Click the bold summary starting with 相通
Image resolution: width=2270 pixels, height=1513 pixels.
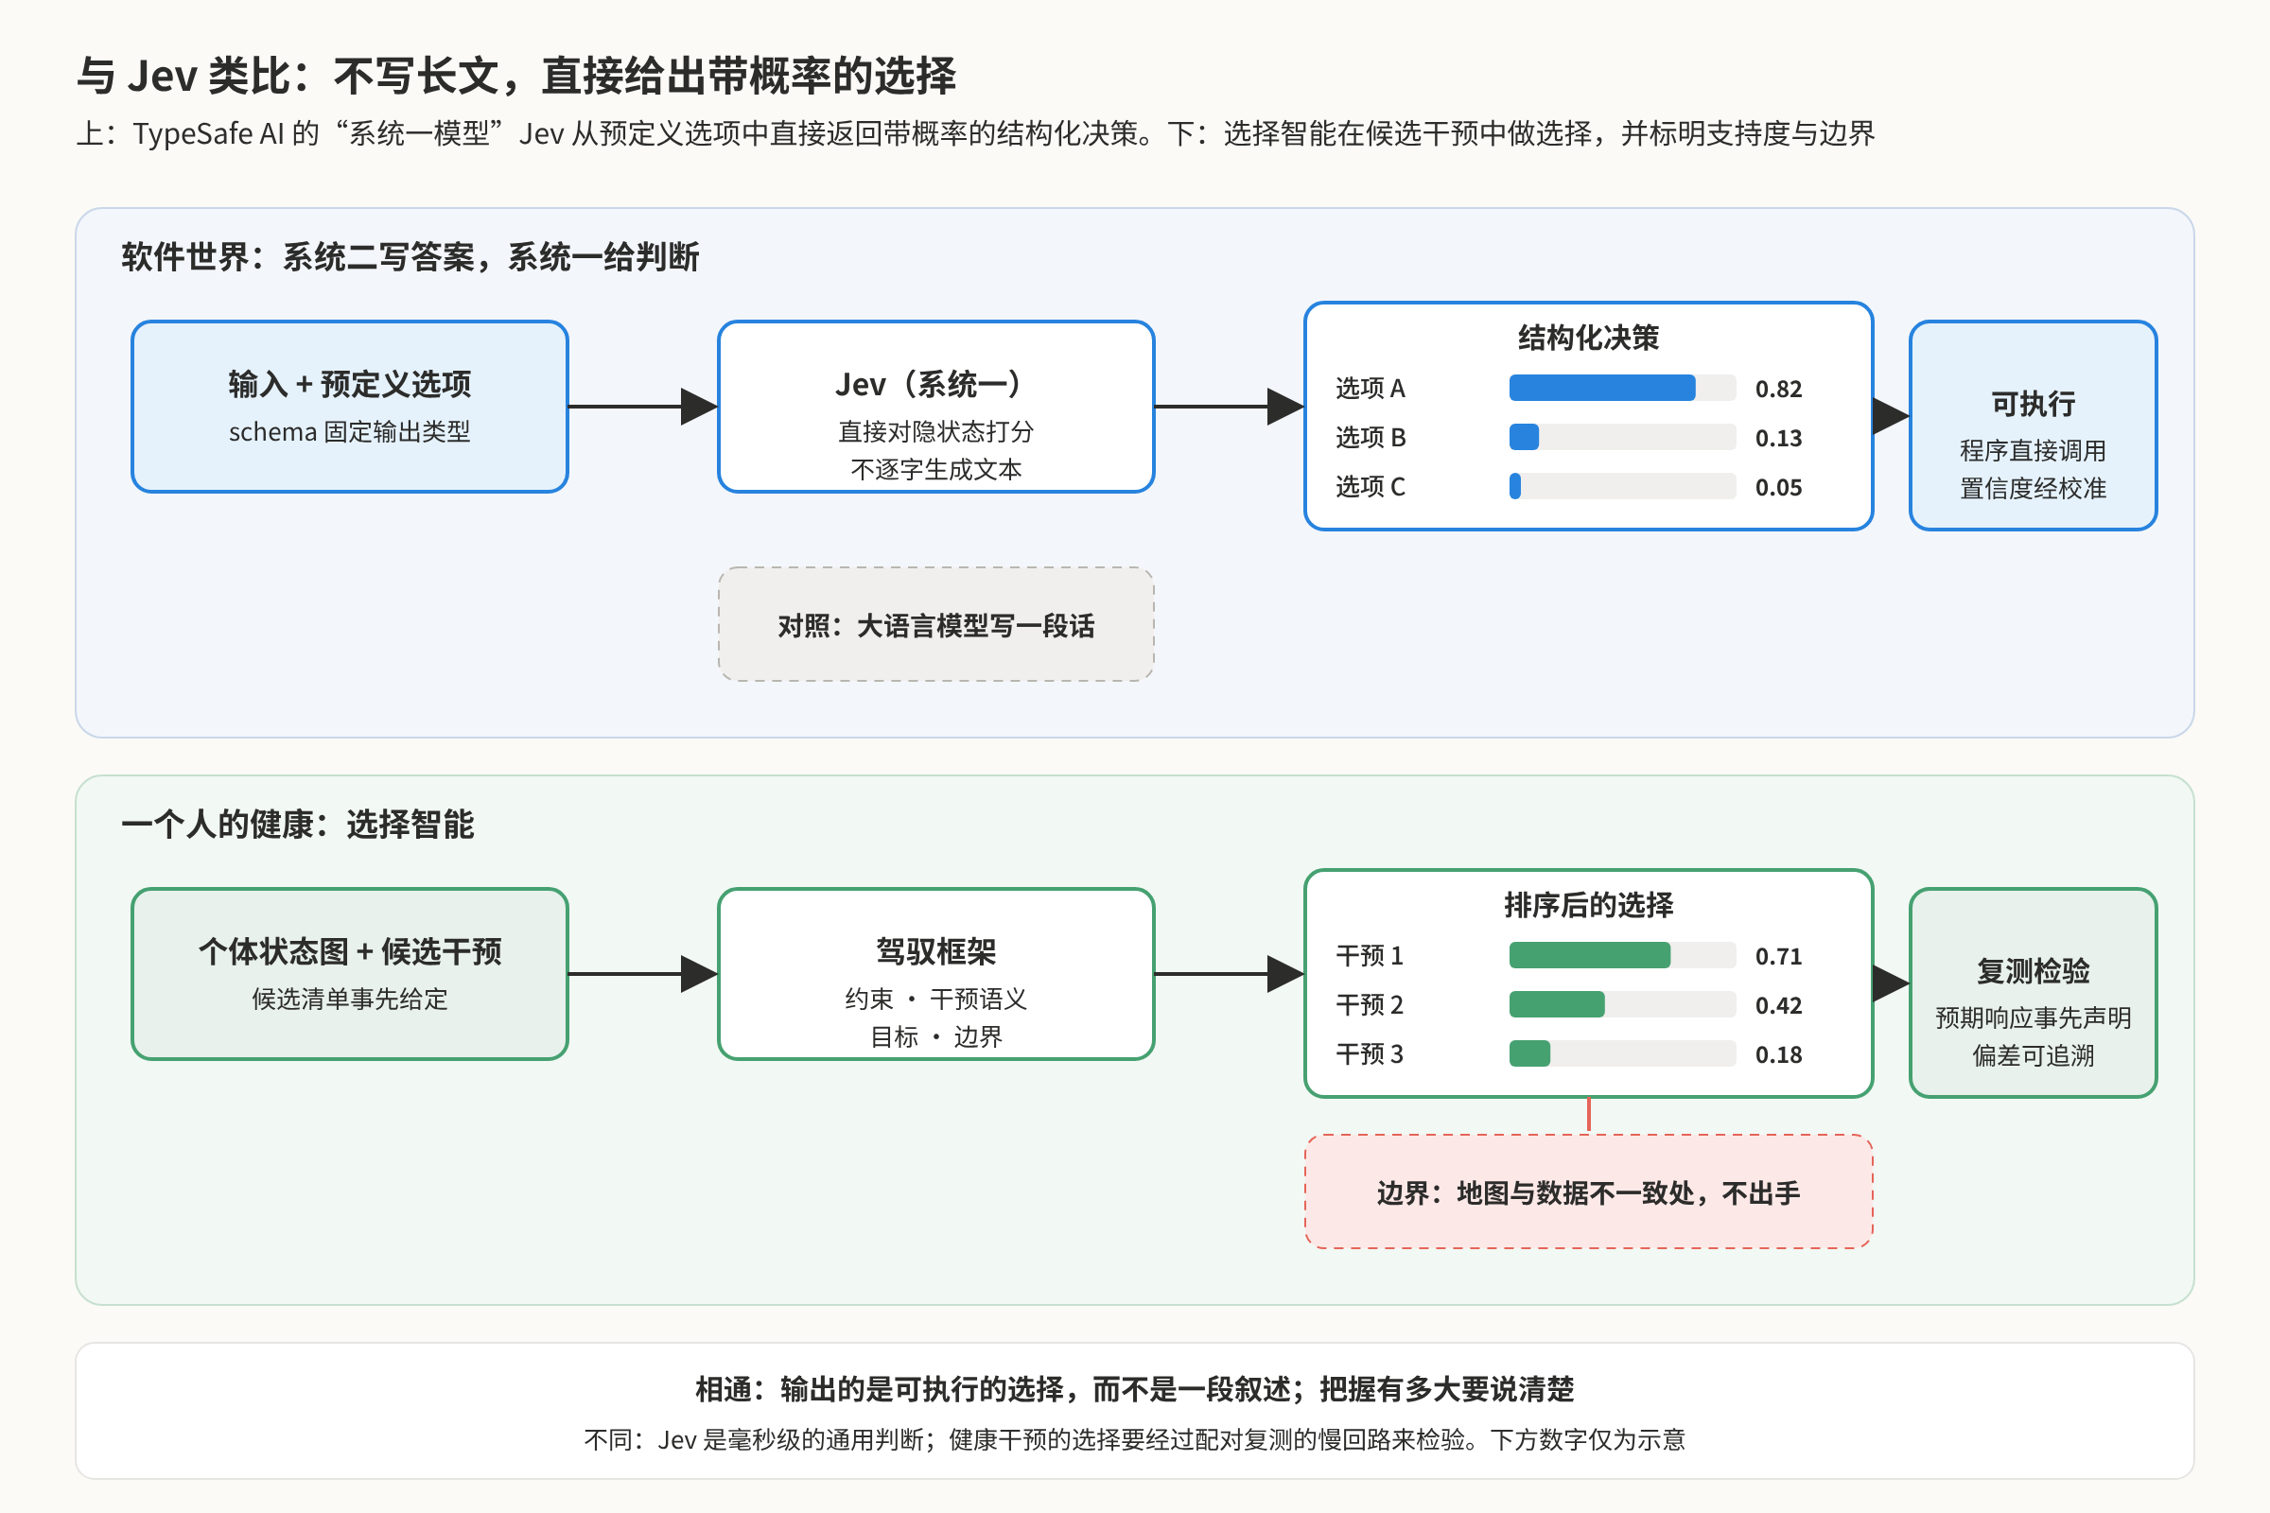[1134, 1388]
